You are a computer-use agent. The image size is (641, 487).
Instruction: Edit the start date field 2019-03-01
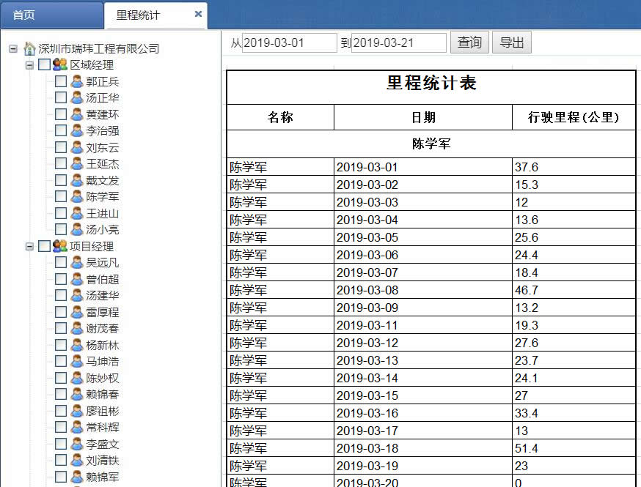pos(290,42)
